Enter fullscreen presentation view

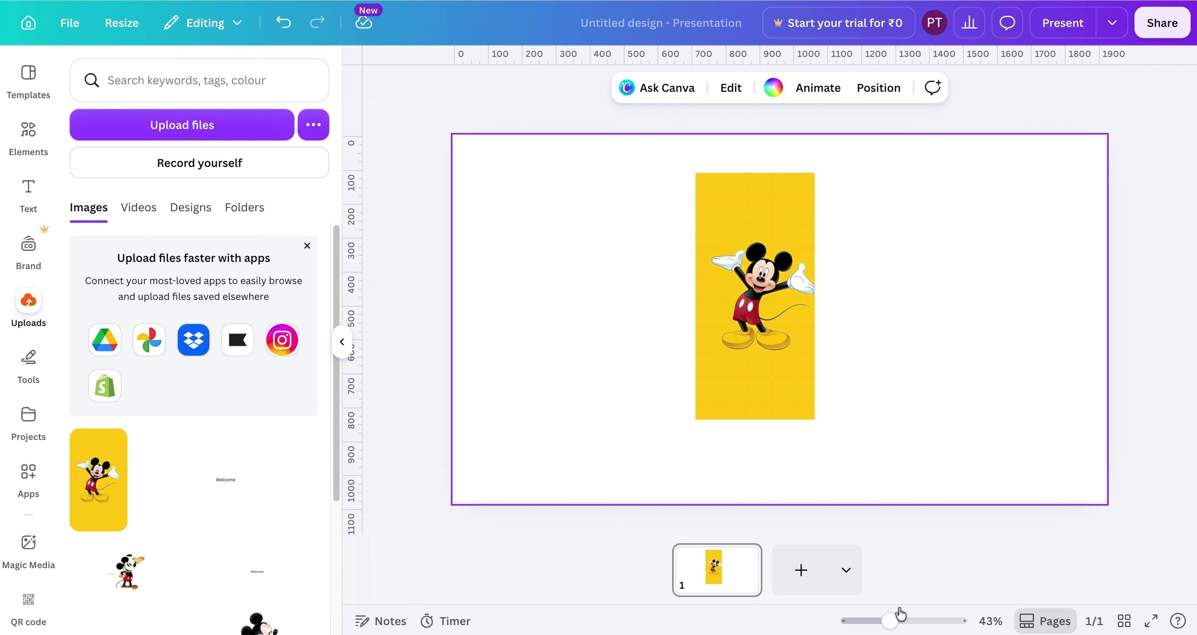pyautogui.click(x=1151, y=621)
